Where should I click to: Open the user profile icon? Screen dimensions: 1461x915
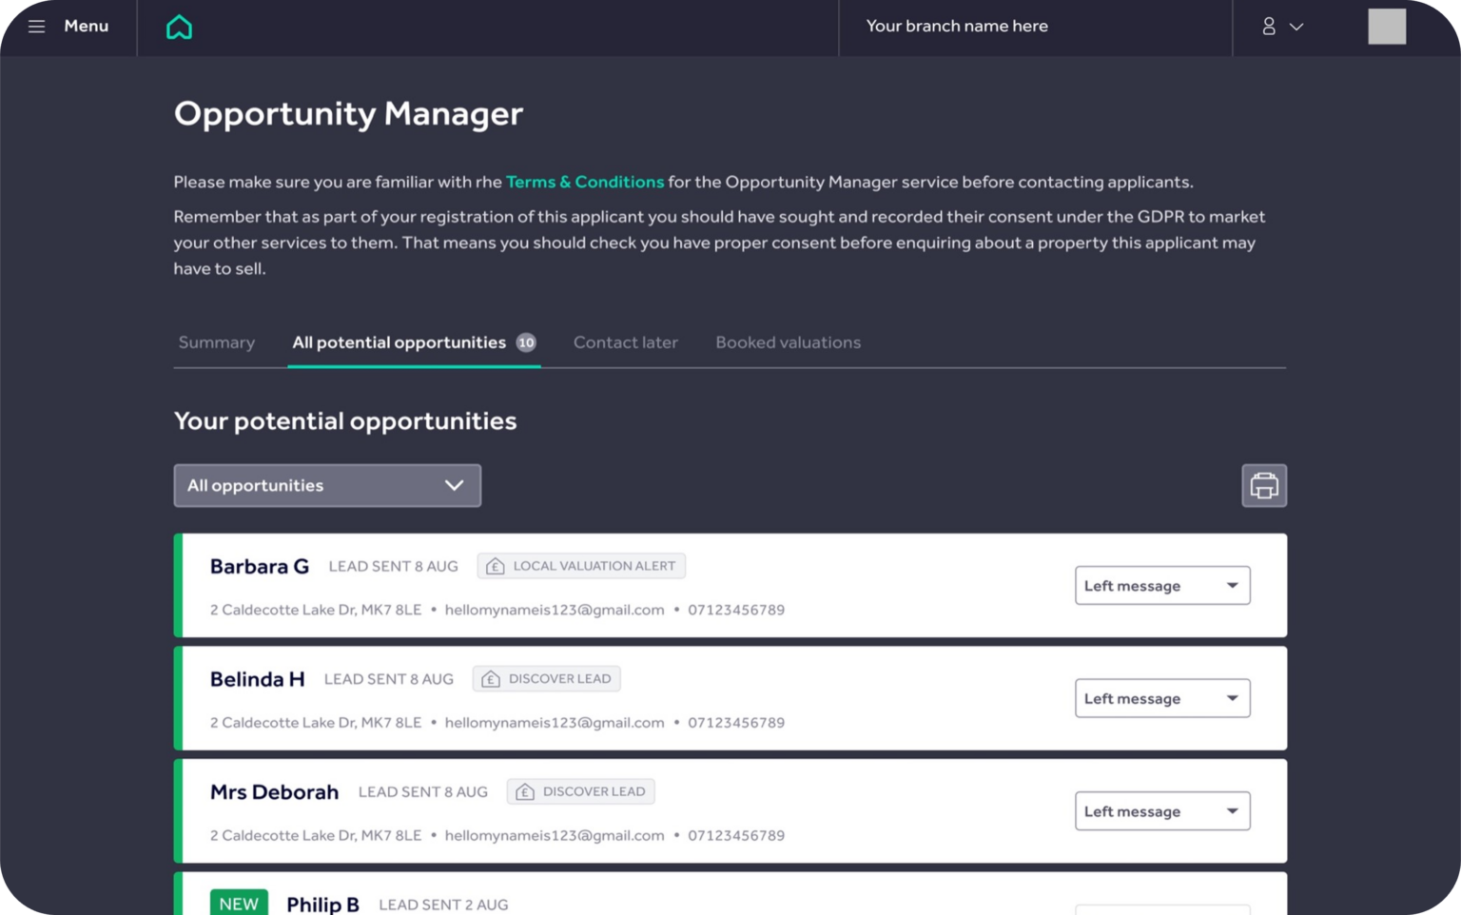point(1269,26)
